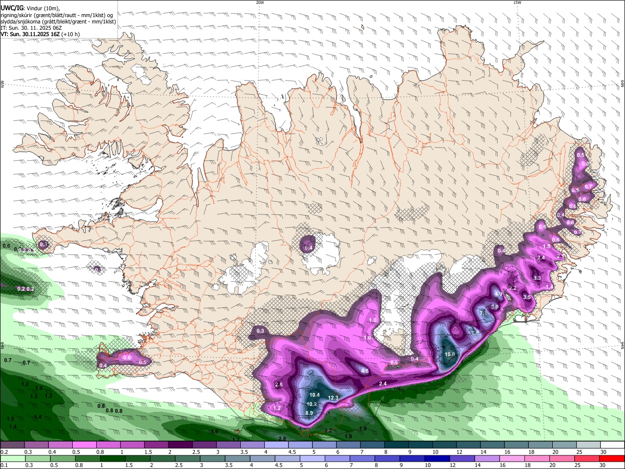Pick lower-row red swatch between 25 and 30
This screenshot has height=469, width=625.
(586, 458)
